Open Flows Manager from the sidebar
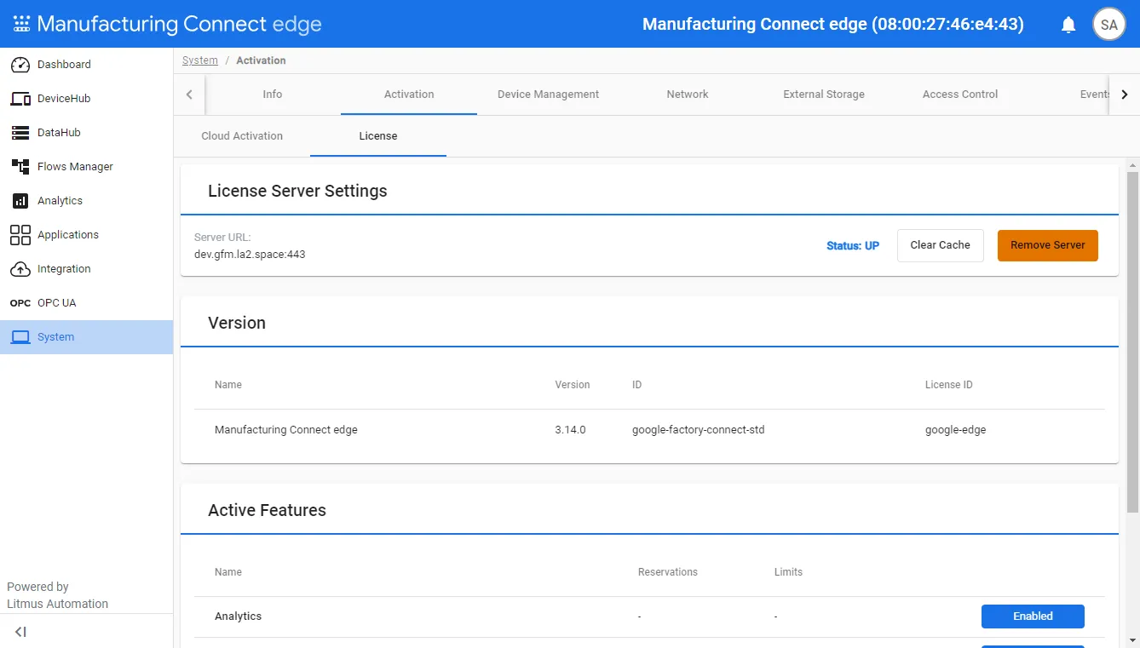The image size is (1140, 648). (87, 167)
